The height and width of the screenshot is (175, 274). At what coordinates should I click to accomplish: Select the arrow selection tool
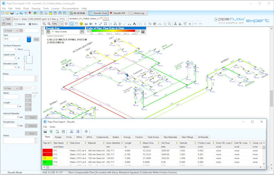(x=72, y=24)
